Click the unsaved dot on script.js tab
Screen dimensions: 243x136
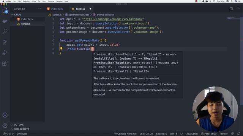[90, 9]
